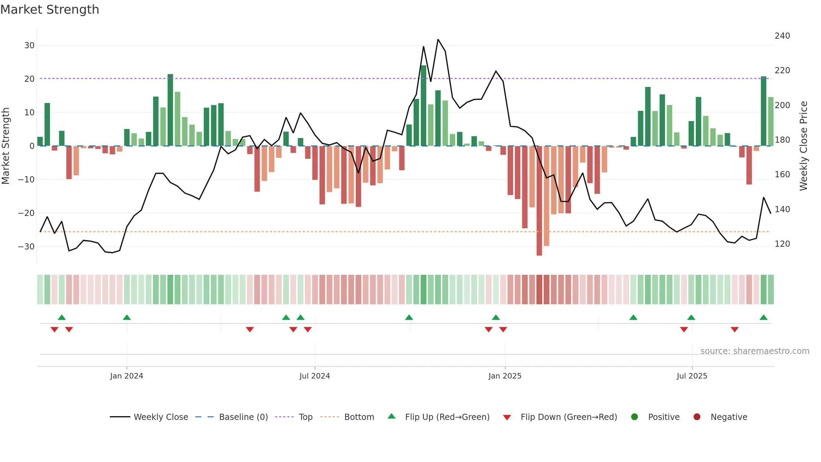Viewport: 821px width, 462px height.
Task: Click the 'Market Strength' chart title
Action: pos(50,10)
